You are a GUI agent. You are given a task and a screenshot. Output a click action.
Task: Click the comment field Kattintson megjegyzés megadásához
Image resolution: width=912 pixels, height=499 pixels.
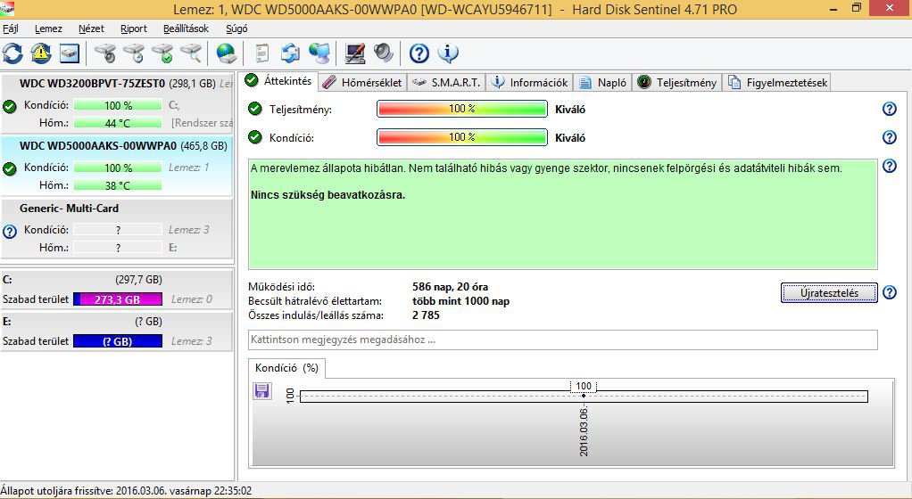[562, 339]
